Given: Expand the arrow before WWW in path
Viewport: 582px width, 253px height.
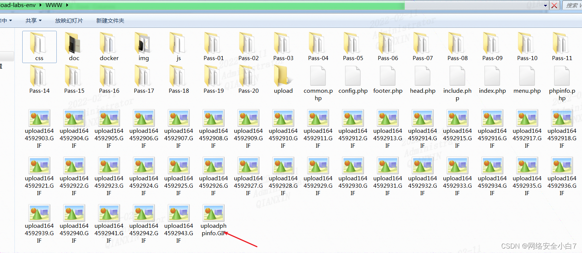Looking at the screenshot, I should pos(40,5).
